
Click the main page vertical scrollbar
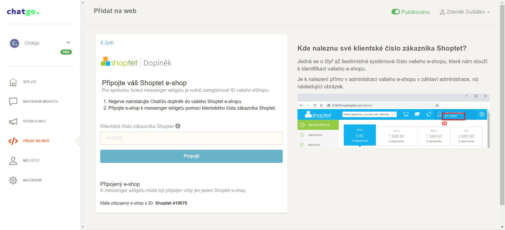[x=502, y=105]
